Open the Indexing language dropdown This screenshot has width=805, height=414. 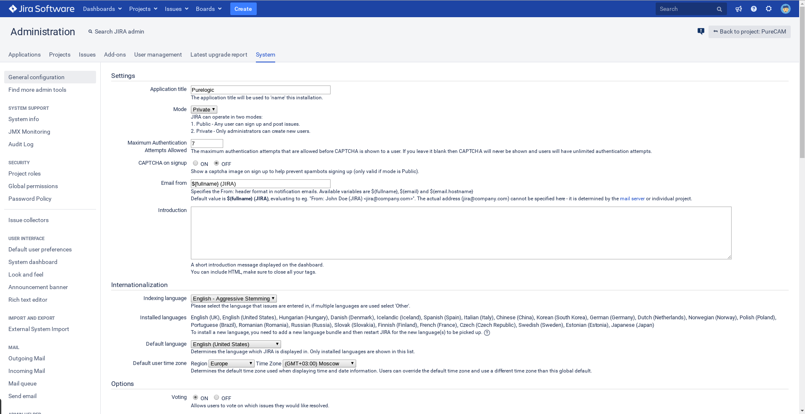[x=234, y=298]
